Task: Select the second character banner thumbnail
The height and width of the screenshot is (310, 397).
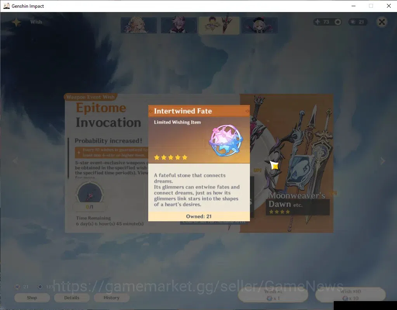Action: pos(179,25)
